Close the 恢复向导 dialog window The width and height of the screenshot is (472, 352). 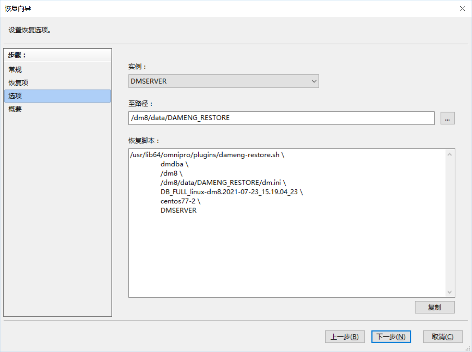coord(463,8)
